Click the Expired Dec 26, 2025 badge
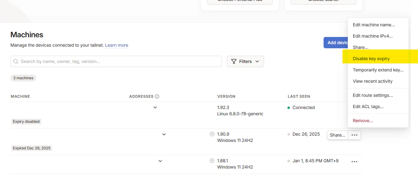The image size is (418, 177). [x=31, y=148]
